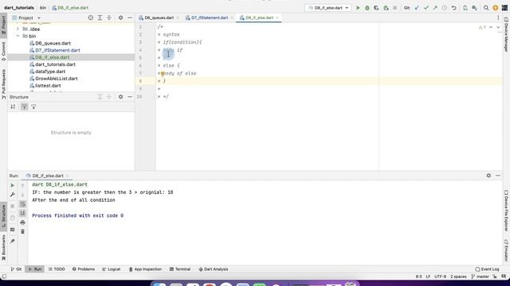Open D6_queues.dart in project tree
This screenshot has width=510, height=286.
coord(53,43)
